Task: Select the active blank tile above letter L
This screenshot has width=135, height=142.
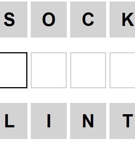Action: coord(13,70)
